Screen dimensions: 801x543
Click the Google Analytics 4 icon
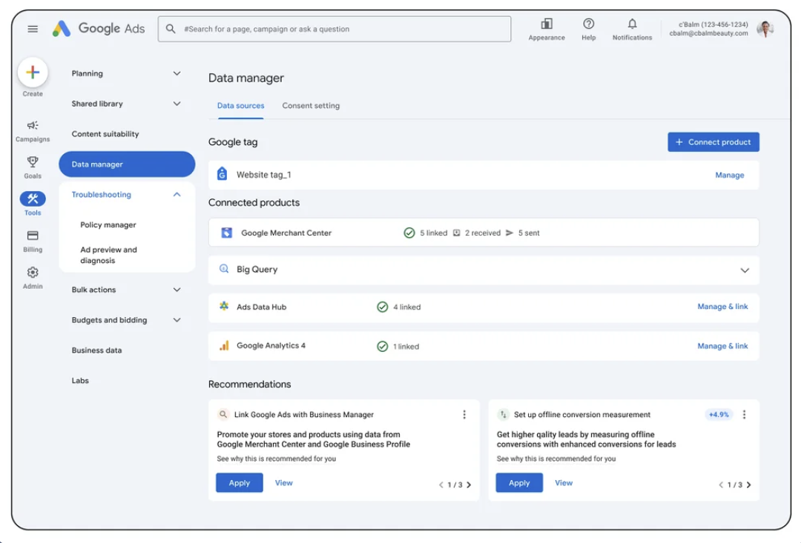click(224, 345)
